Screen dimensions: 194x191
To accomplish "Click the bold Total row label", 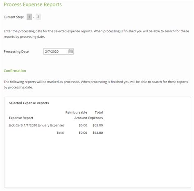I will (x=61, y=133).
